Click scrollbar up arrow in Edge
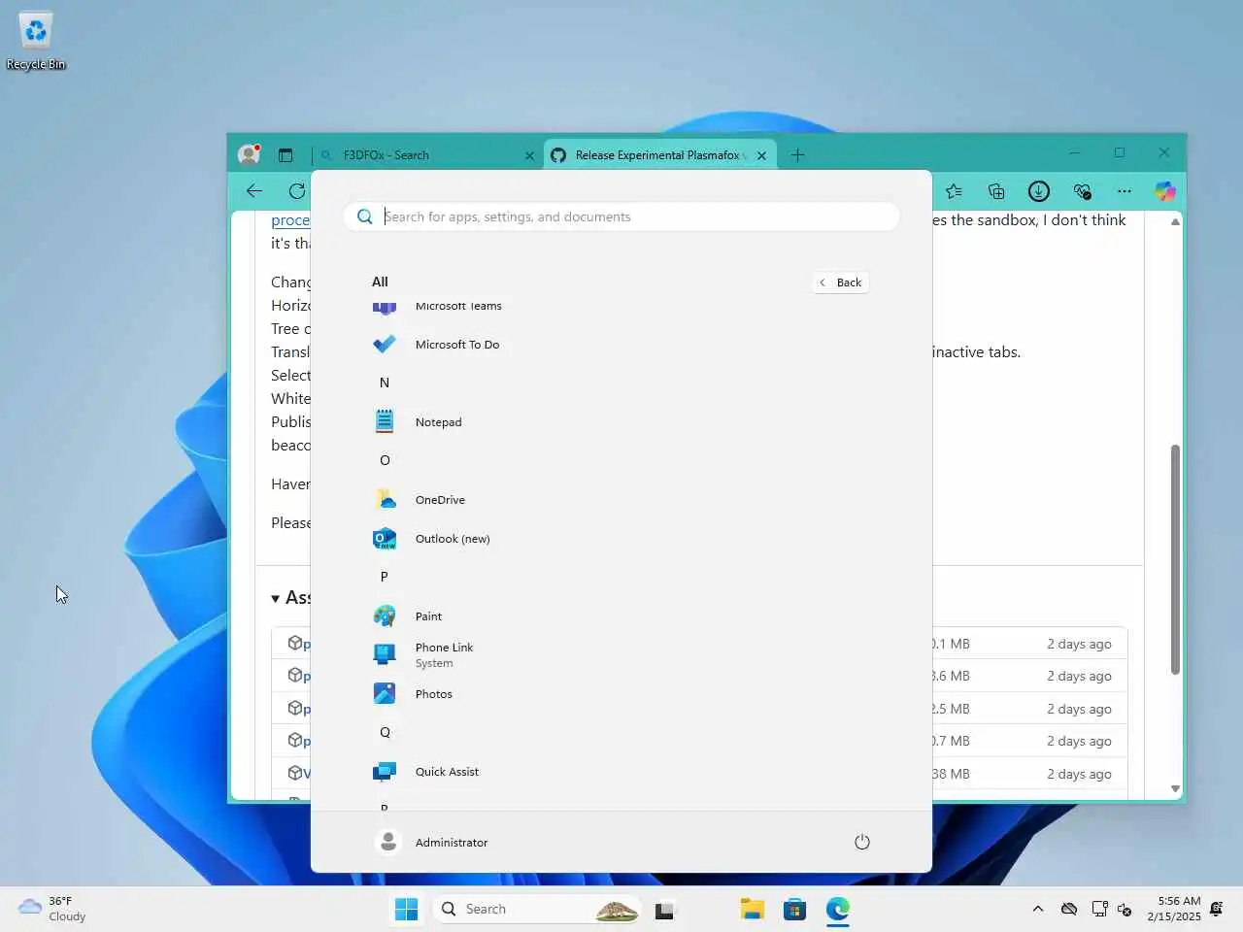The height and width of the screenshot is (932, 1243). pyautogui.click(x=1175, y=221)
